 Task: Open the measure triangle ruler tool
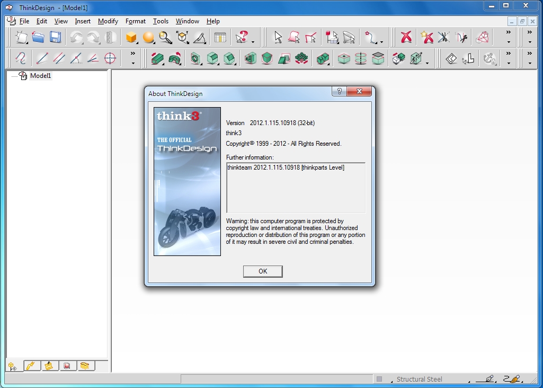click(x=200, y=37)
